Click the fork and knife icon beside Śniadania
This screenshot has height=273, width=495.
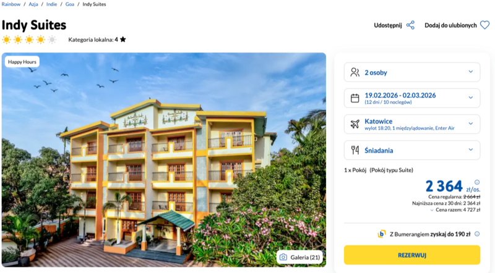click(x=355, y=150)
